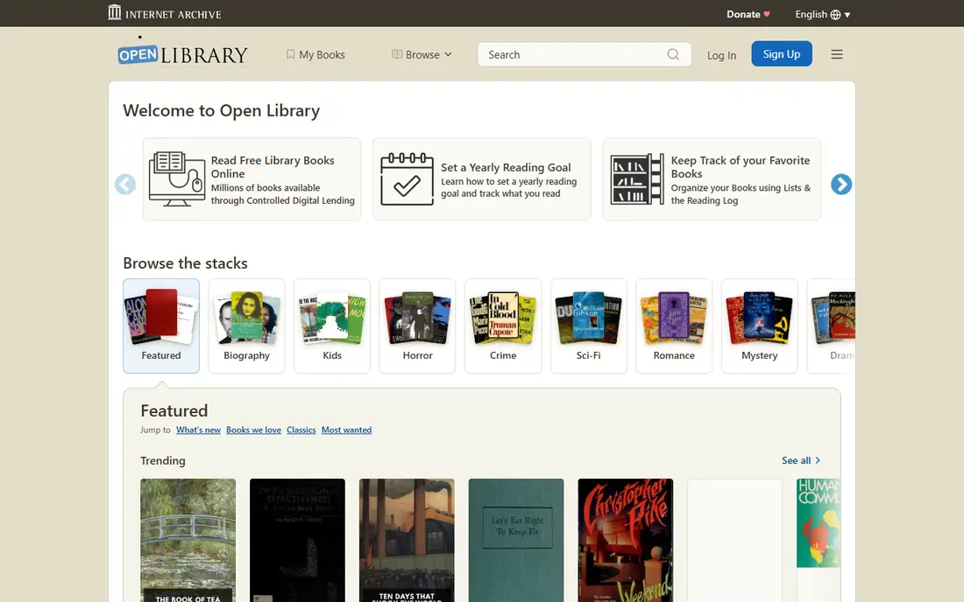Image resolution: width=964 pixels, height=602 pixels.
Task: Open the dark black book cover
Action: pyautogui.click(x=298, y=540)
